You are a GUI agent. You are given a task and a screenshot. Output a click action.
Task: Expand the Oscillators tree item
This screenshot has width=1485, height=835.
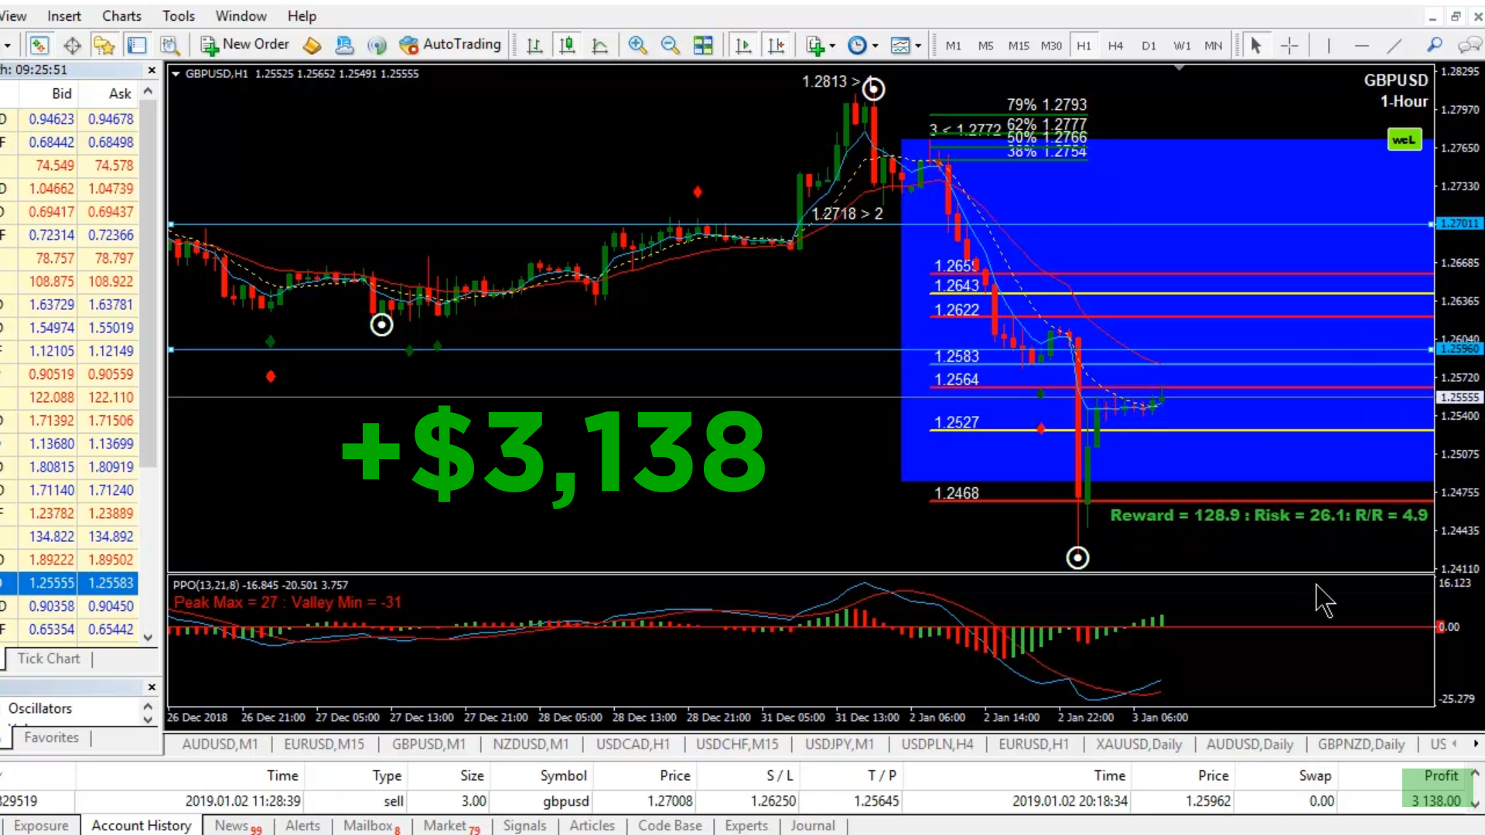(x=40, y=708)
